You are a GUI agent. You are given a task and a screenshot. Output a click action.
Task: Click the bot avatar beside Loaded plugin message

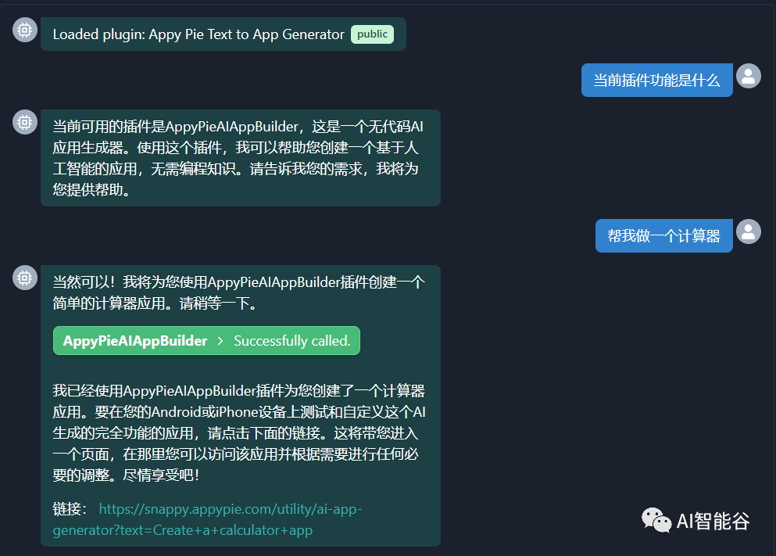coord(25,30)
